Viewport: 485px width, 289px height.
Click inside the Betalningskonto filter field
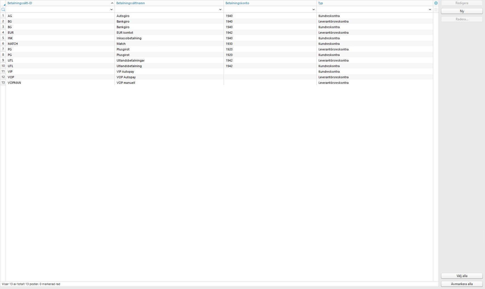point(267,9)
